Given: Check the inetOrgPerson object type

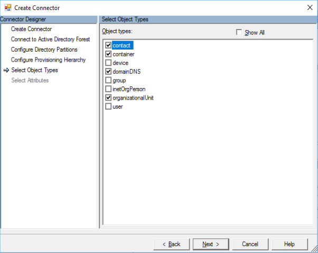Looking at the screenshot, I should point(108,89).
